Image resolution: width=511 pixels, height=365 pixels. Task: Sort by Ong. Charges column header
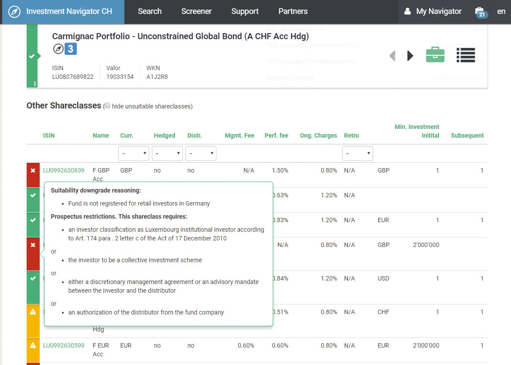click(x=319, y=135)
